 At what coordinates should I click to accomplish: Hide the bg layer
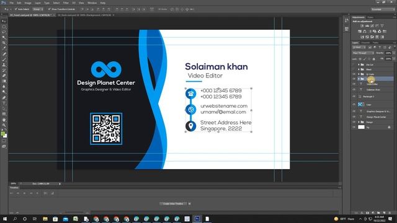[354, 127]
